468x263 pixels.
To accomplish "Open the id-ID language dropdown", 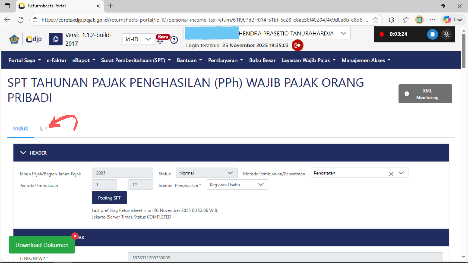I will click(x=138, y=39).
